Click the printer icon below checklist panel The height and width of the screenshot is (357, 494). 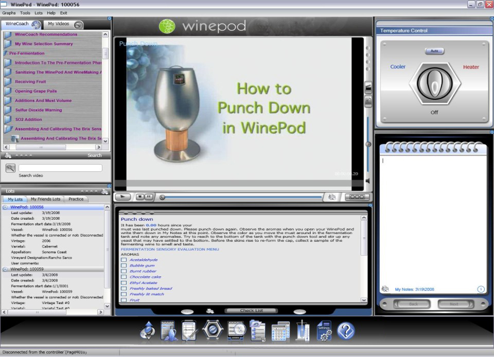click(210, 311)
